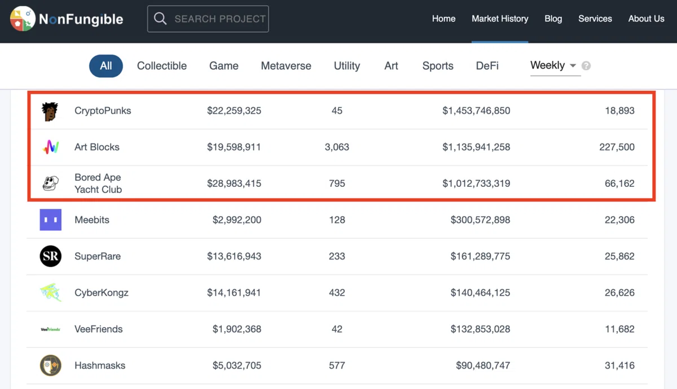Click the VeeFriends value $1,902,368
677x389 pixels.
[237, 329]
